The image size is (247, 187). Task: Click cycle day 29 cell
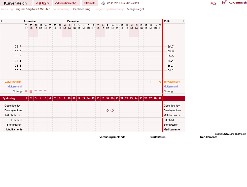tap(160, 98)
